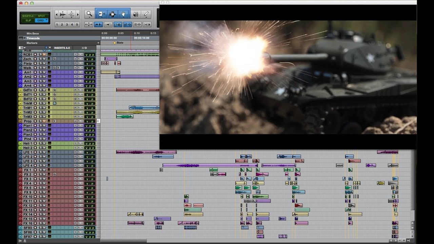Click INSERTS A-E column header
434x244 pixels.
click(62, 48)
